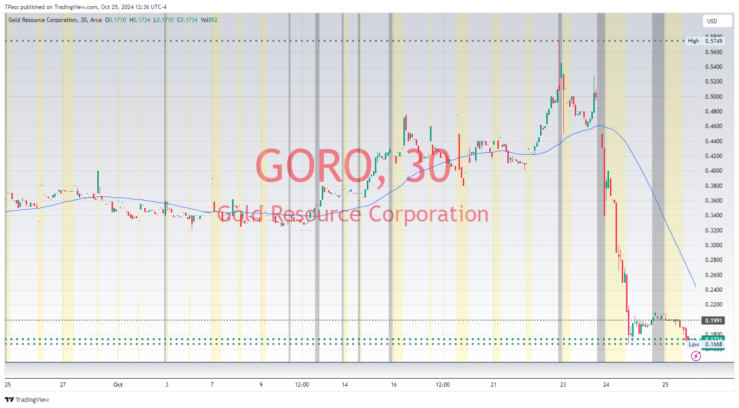The height and width of the screenshot is (408, 739).
Task: Click the O0.1710 open value in legend
Action: (x=115, y=20)
